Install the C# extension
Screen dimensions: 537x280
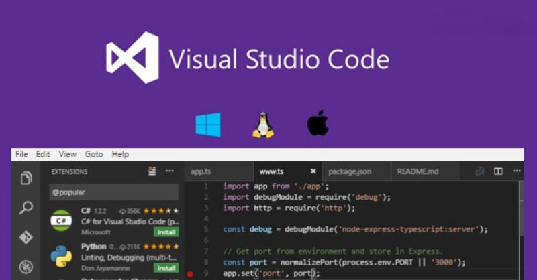click(166, 232)
